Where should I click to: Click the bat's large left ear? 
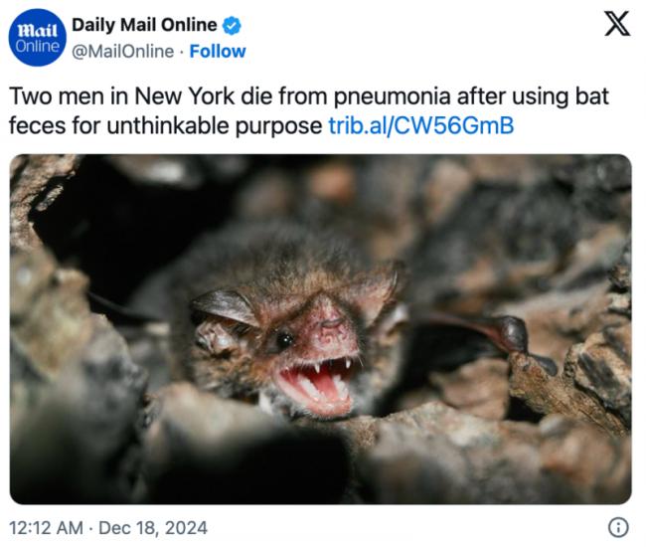tap(225, 306)
